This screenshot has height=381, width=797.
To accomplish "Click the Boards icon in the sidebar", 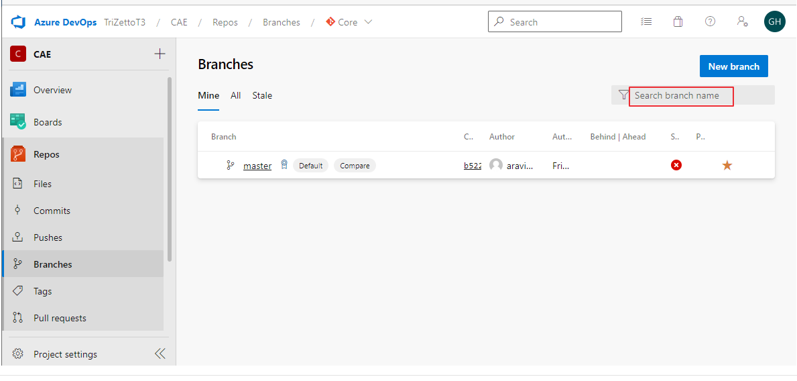I will click(x=18, y=121).
